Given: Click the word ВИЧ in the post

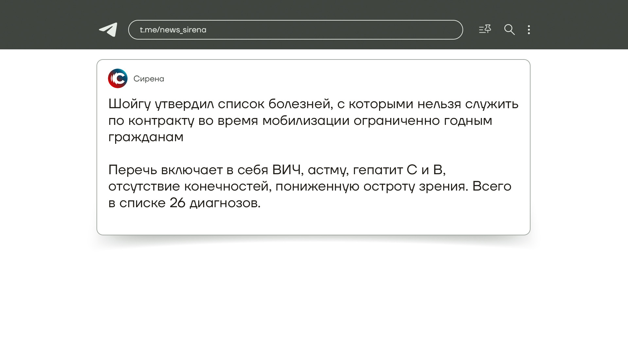Looking at the screenshot, I should [287, 170].
